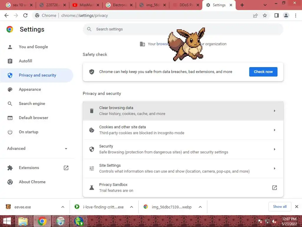This screenshot has width=302, height=227.
Task: Click Show all downloads button
Action: [280, 207]
